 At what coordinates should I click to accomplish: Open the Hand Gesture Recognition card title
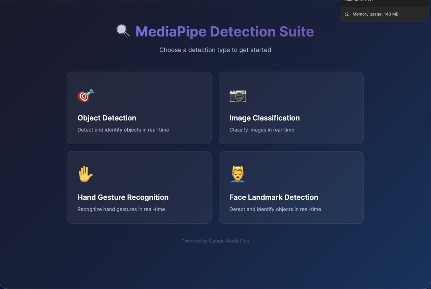click(123, 197)
